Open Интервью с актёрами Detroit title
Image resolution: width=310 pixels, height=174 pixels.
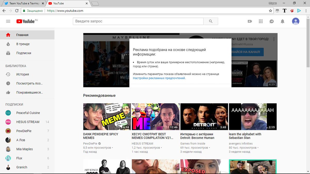tap(197, 136)
